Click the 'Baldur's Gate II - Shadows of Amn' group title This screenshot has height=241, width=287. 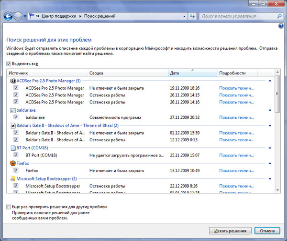(x=67, y=126)
